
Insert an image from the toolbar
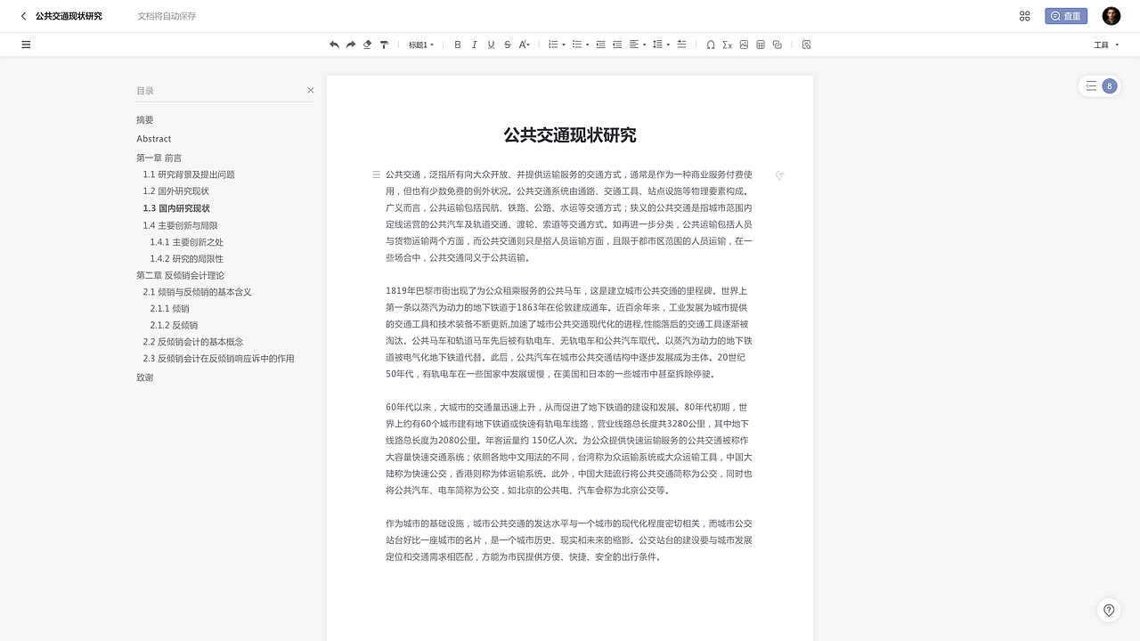744,45
